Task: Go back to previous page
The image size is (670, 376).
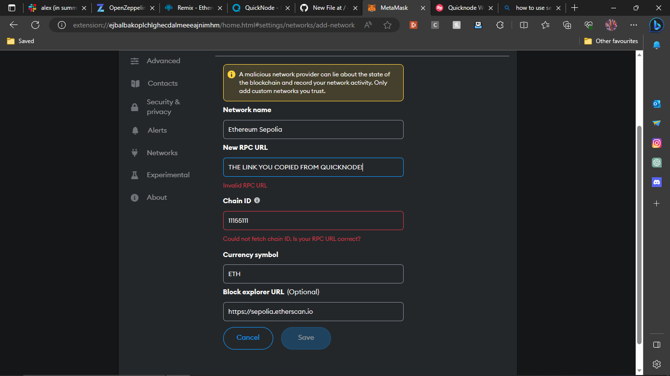Action: coord(14,25)
